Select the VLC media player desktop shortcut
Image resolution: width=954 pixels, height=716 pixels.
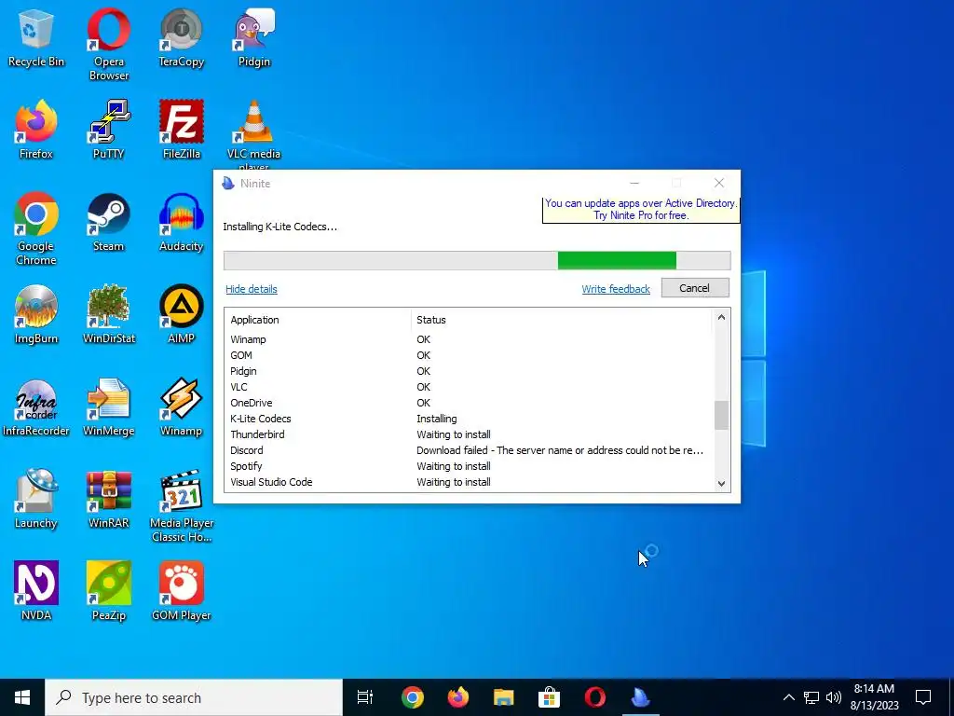click(253, 136)
